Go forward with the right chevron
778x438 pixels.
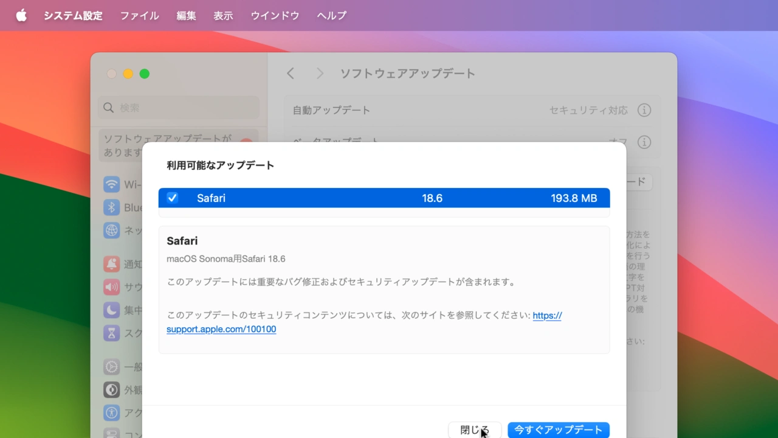click(x=320, y=74)
